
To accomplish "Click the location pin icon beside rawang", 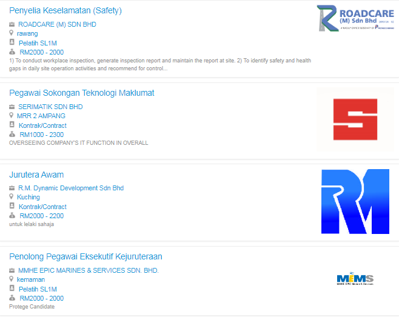I will tap(12, 33).
